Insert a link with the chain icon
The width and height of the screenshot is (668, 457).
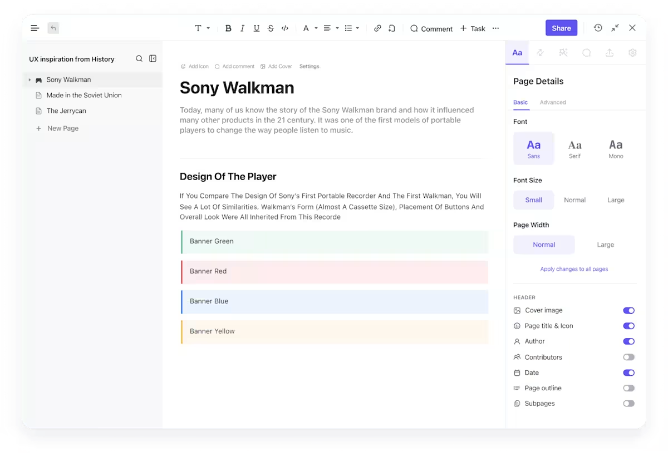[377, 28]
